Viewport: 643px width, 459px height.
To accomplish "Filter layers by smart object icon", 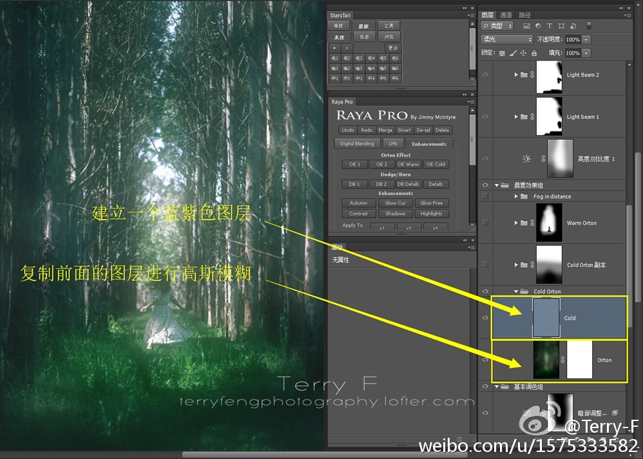I will click(573, 26).
